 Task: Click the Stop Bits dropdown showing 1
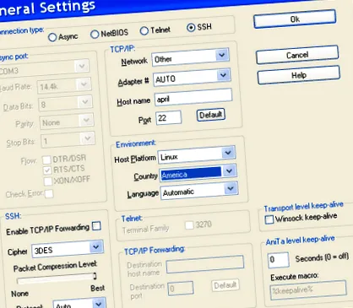(68, 139)
